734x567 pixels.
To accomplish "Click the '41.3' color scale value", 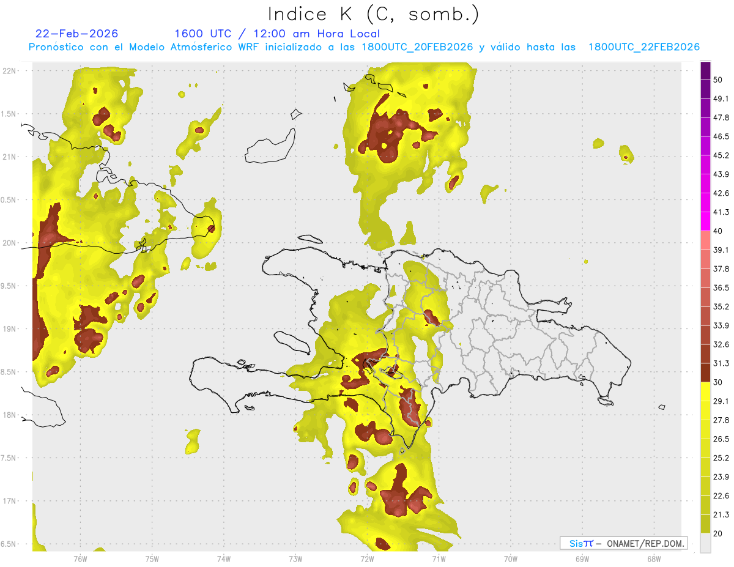I will coord(721,212).
